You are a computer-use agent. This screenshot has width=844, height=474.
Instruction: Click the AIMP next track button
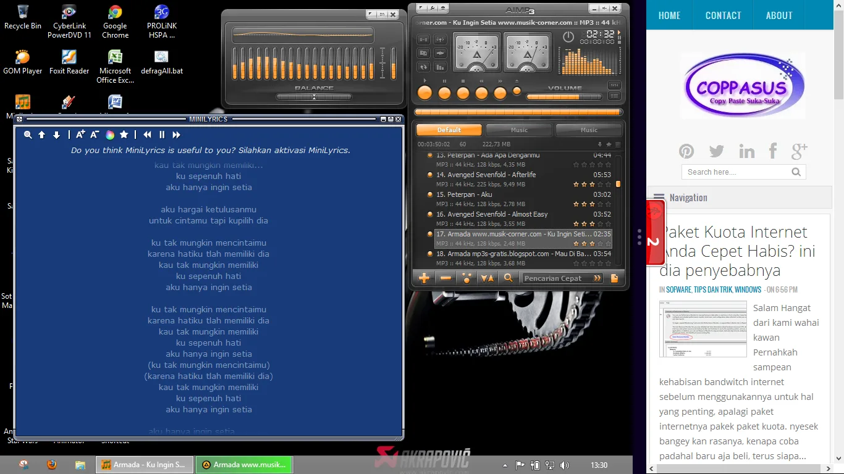tap(500, 93)
